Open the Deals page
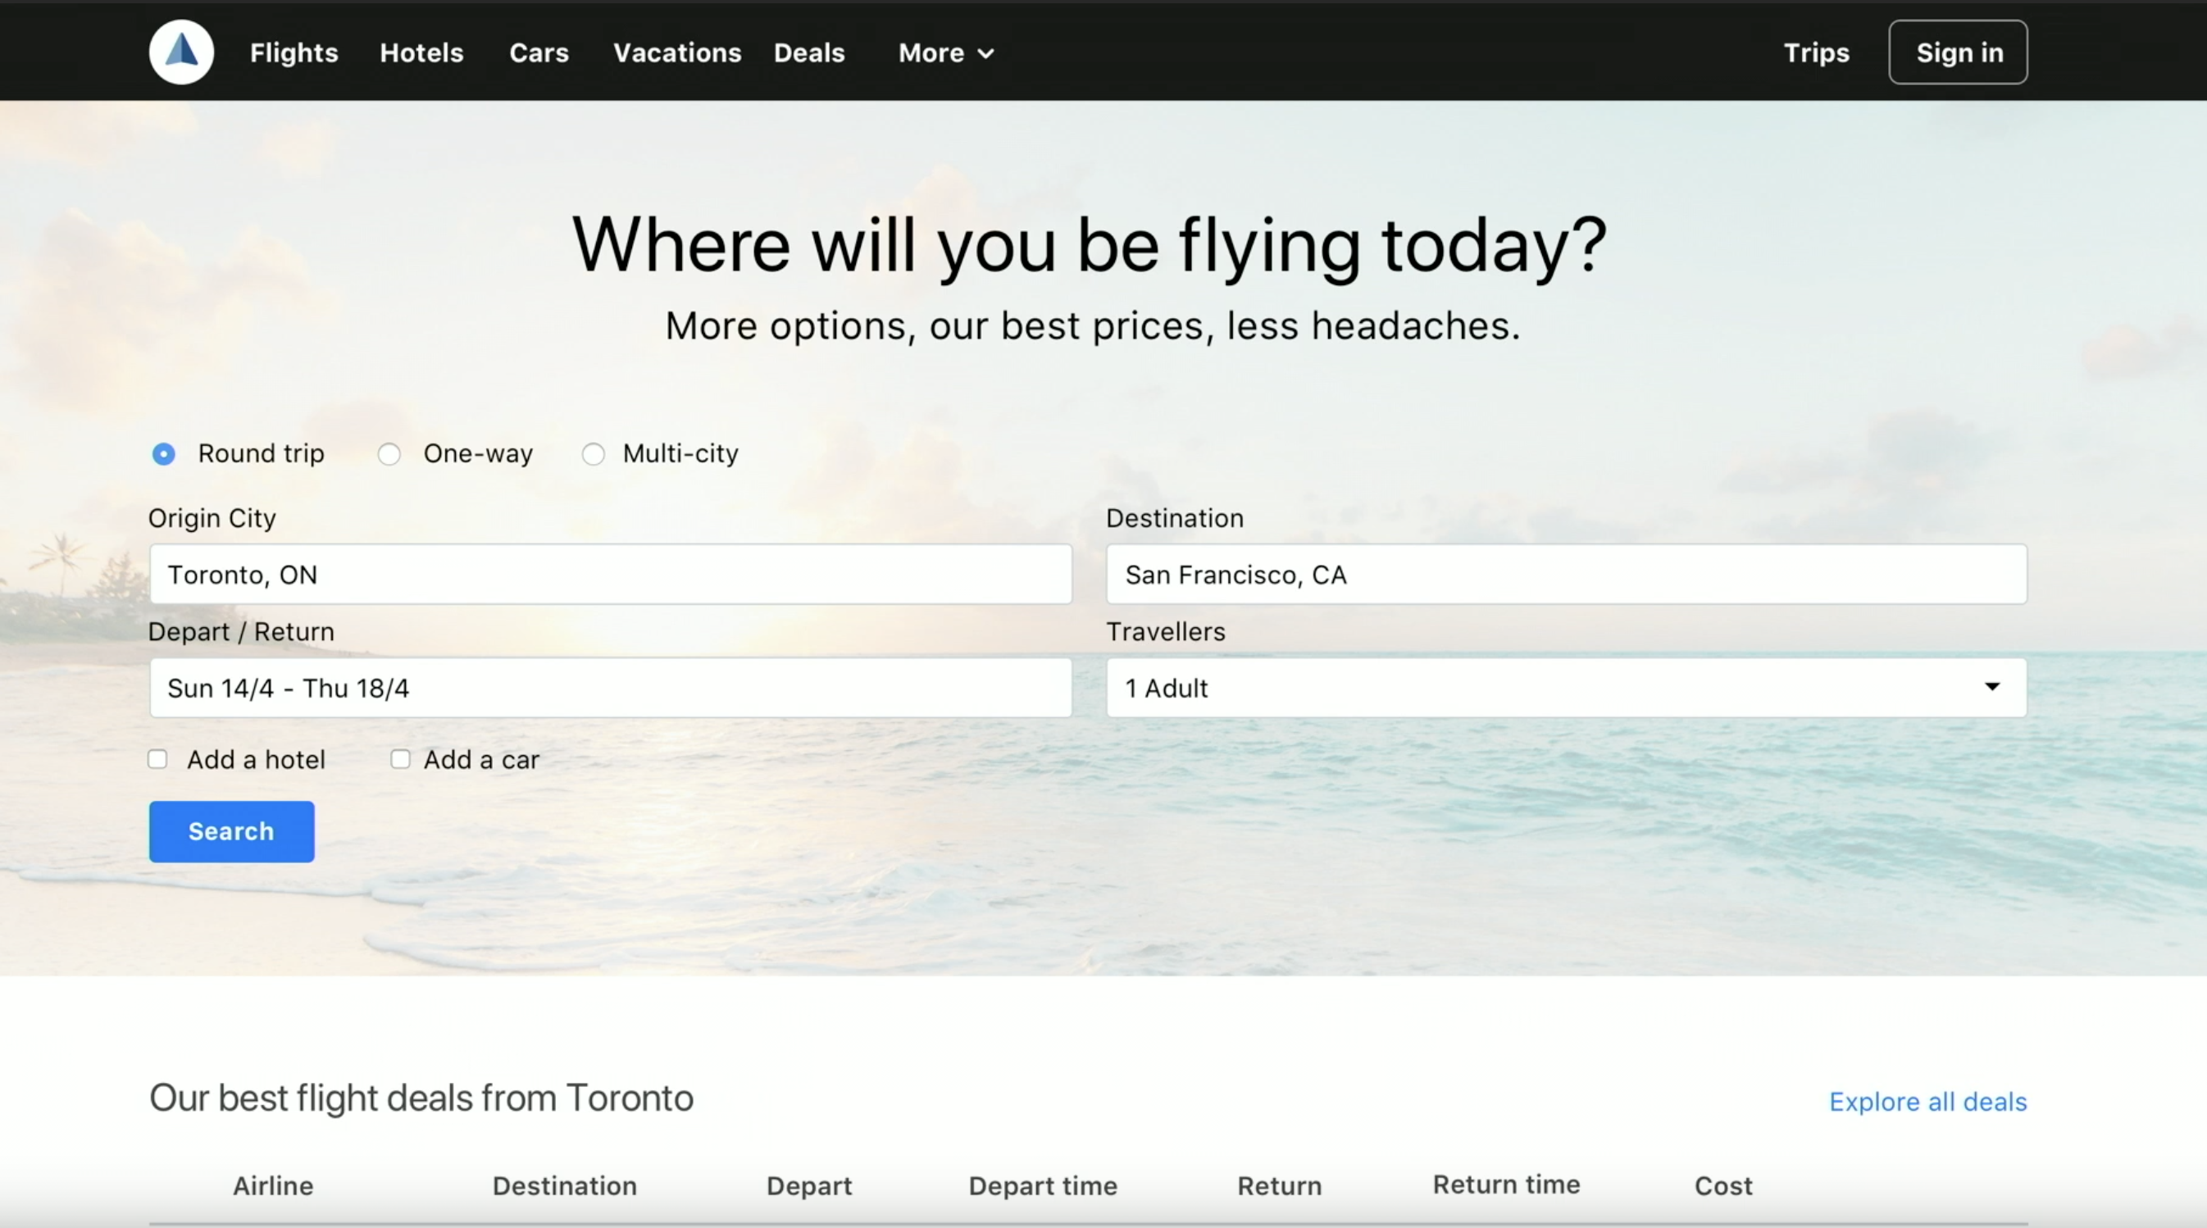The height and width of the screenshot is (1228, 2207). [x=809, y=53]
